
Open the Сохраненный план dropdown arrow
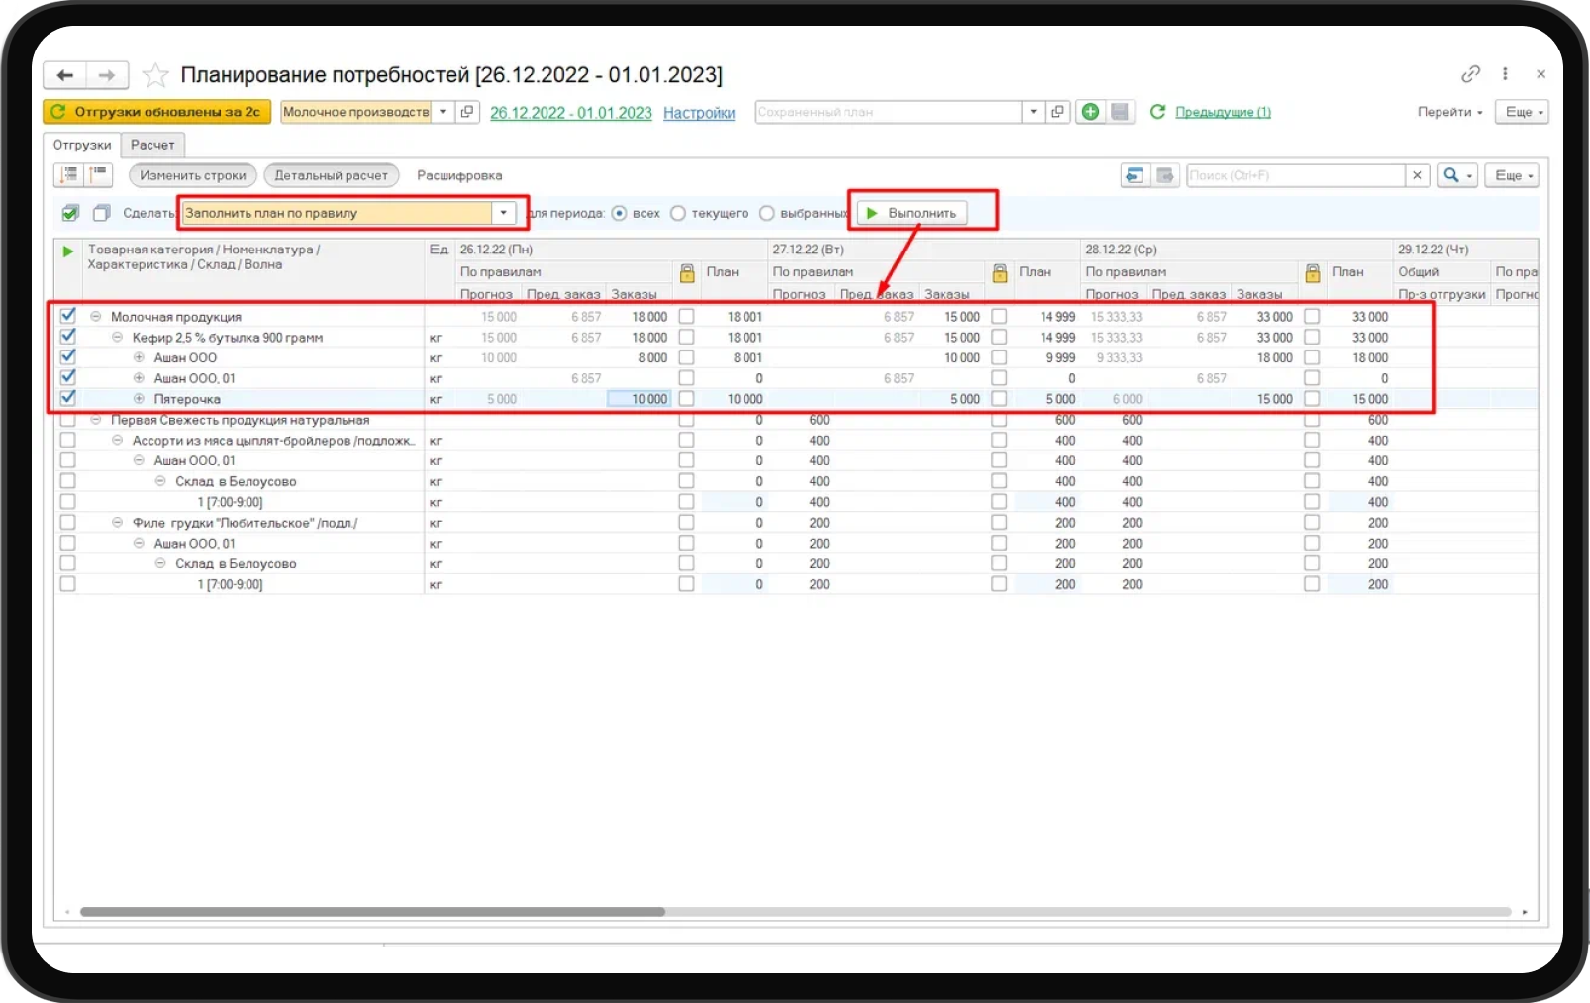(x=1034, y=112)
